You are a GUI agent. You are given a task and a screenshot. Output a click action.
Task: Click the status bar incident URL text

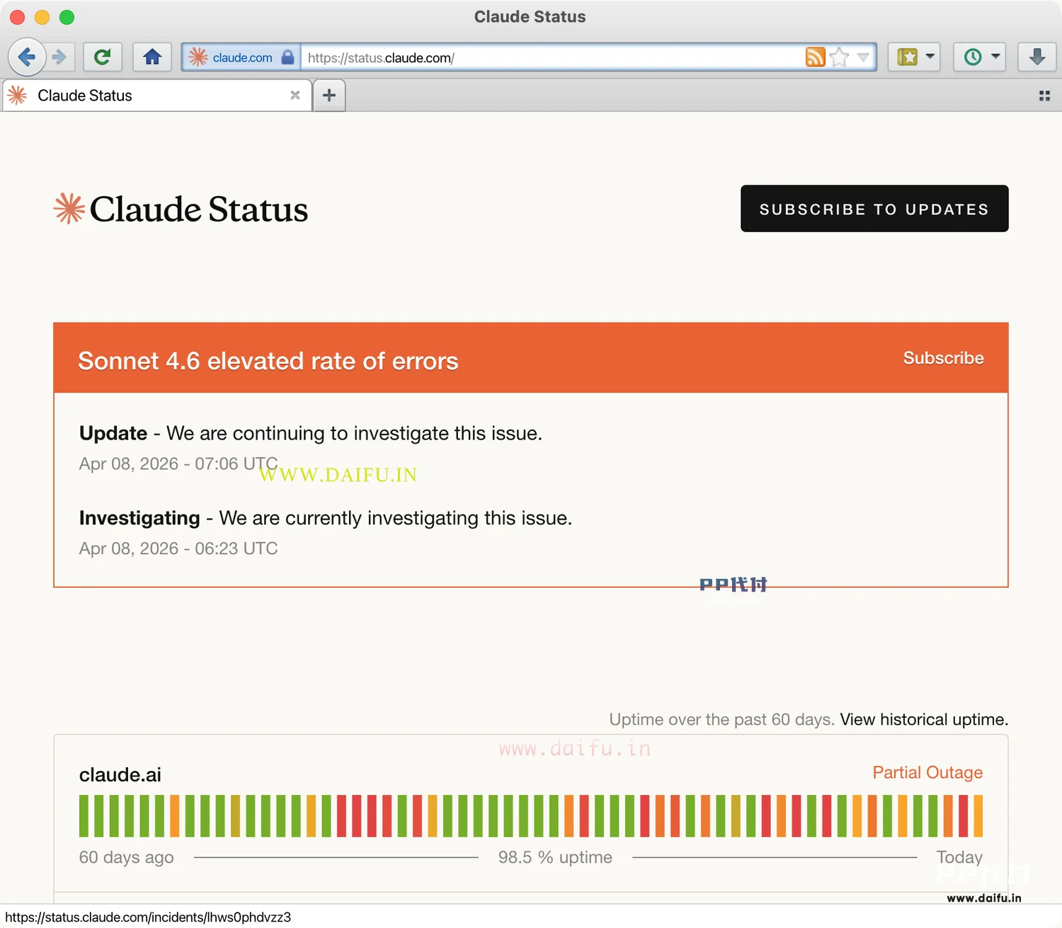pos(148,917)
